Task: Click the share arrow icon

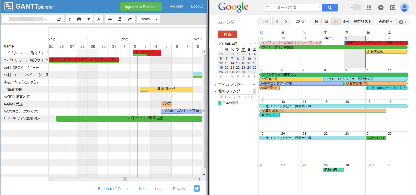Action: tap(130, 19)
